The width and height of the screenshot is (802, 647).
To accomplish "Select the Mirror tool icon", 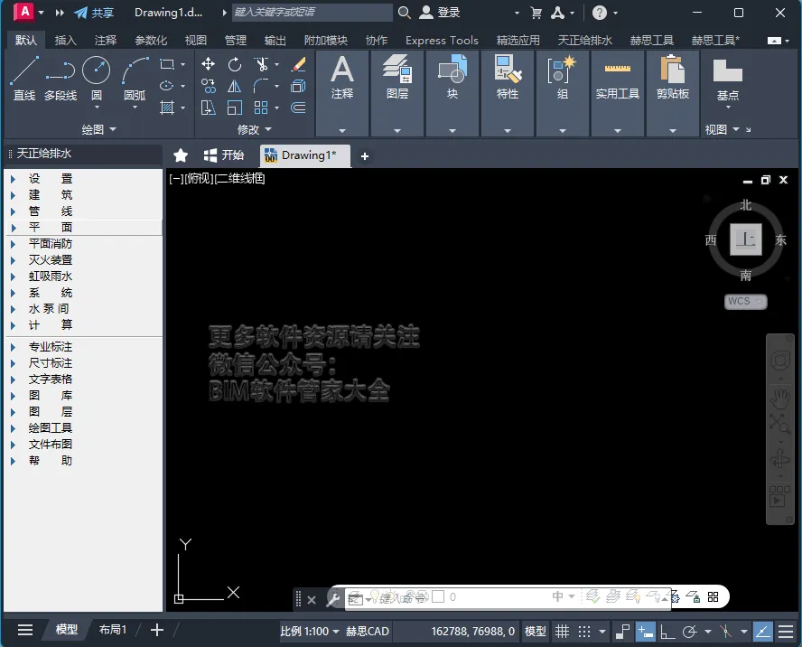I will click(x=234, y=86).
